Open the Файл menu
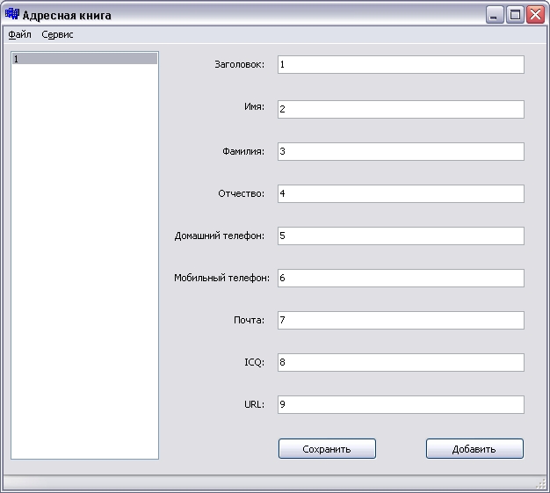This screenshot has width=550, height=493. tap(19, 35)
